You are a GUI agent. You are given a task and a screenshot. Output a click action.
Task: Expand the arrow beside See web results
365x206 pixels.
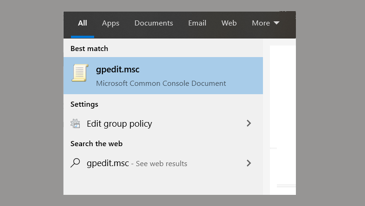point(249,163)
